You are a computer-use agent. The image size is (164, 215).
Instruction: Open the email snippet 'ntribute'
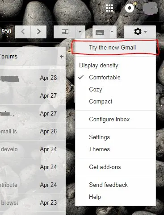[33, 185]
